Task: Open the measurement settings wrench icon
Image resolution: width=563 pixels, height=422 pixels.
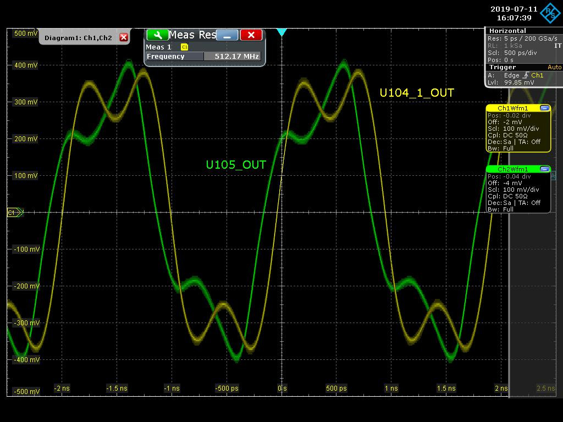Action: [x=157, y=35]
